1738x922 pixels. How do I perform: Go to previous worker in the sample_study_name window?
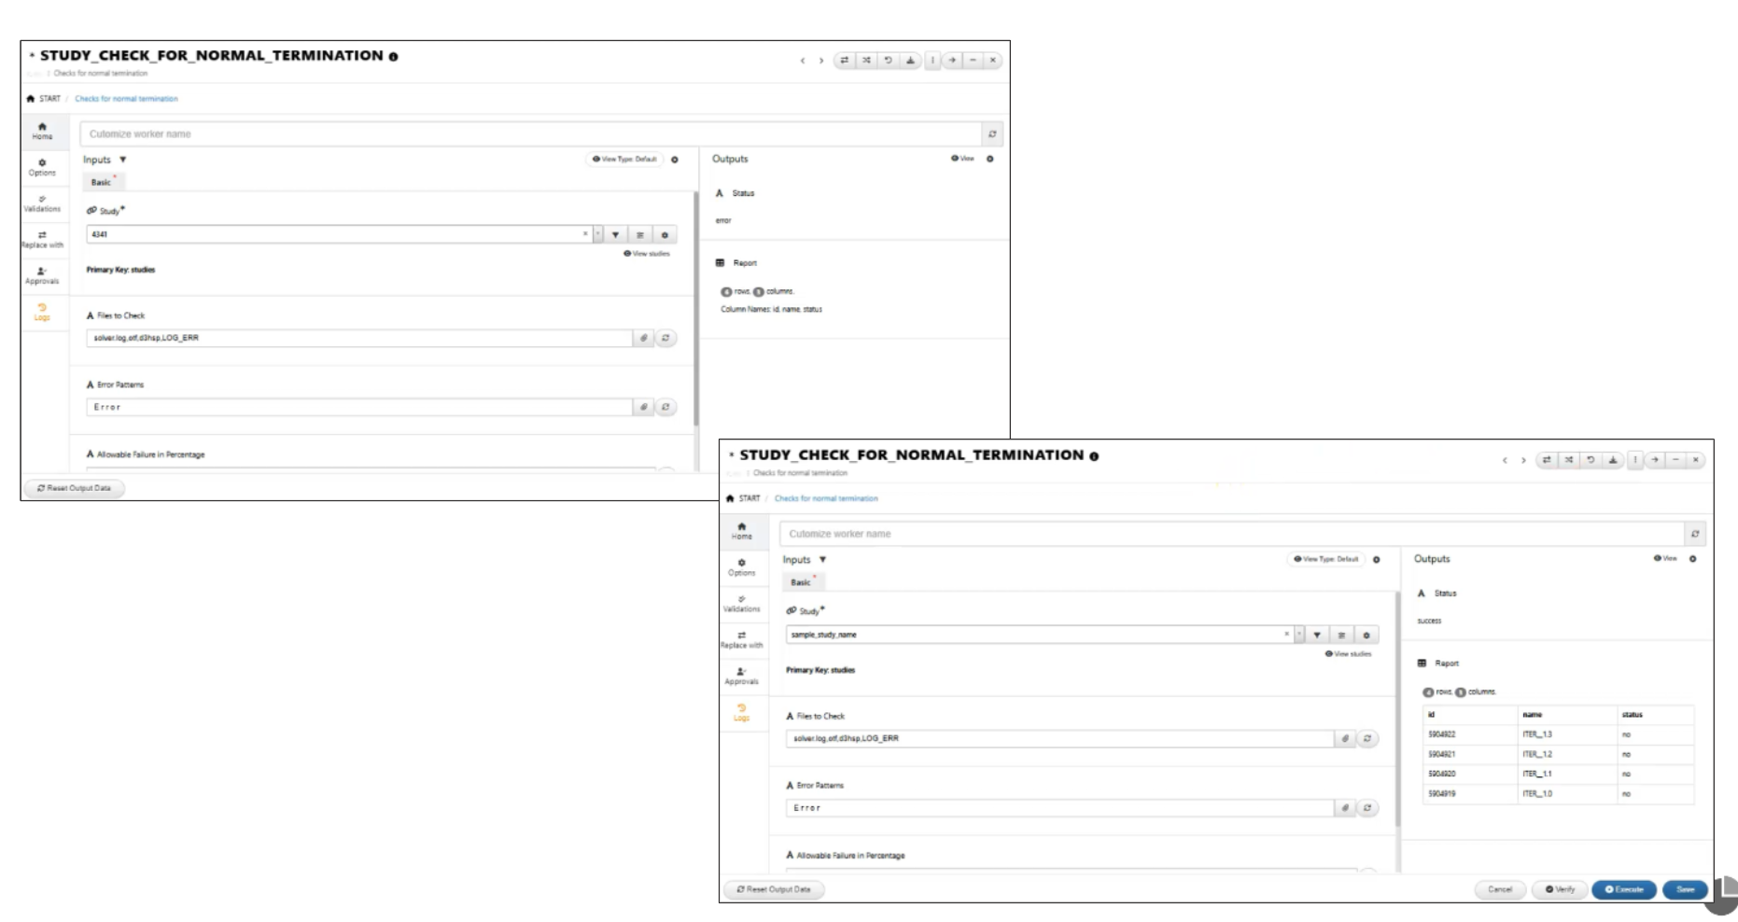pos(1505,460)
